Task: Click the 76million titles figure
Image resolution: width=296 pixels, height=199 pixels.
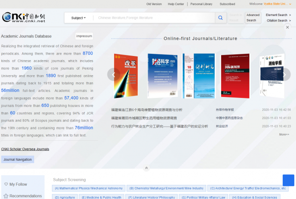Action: coord(84,128)
